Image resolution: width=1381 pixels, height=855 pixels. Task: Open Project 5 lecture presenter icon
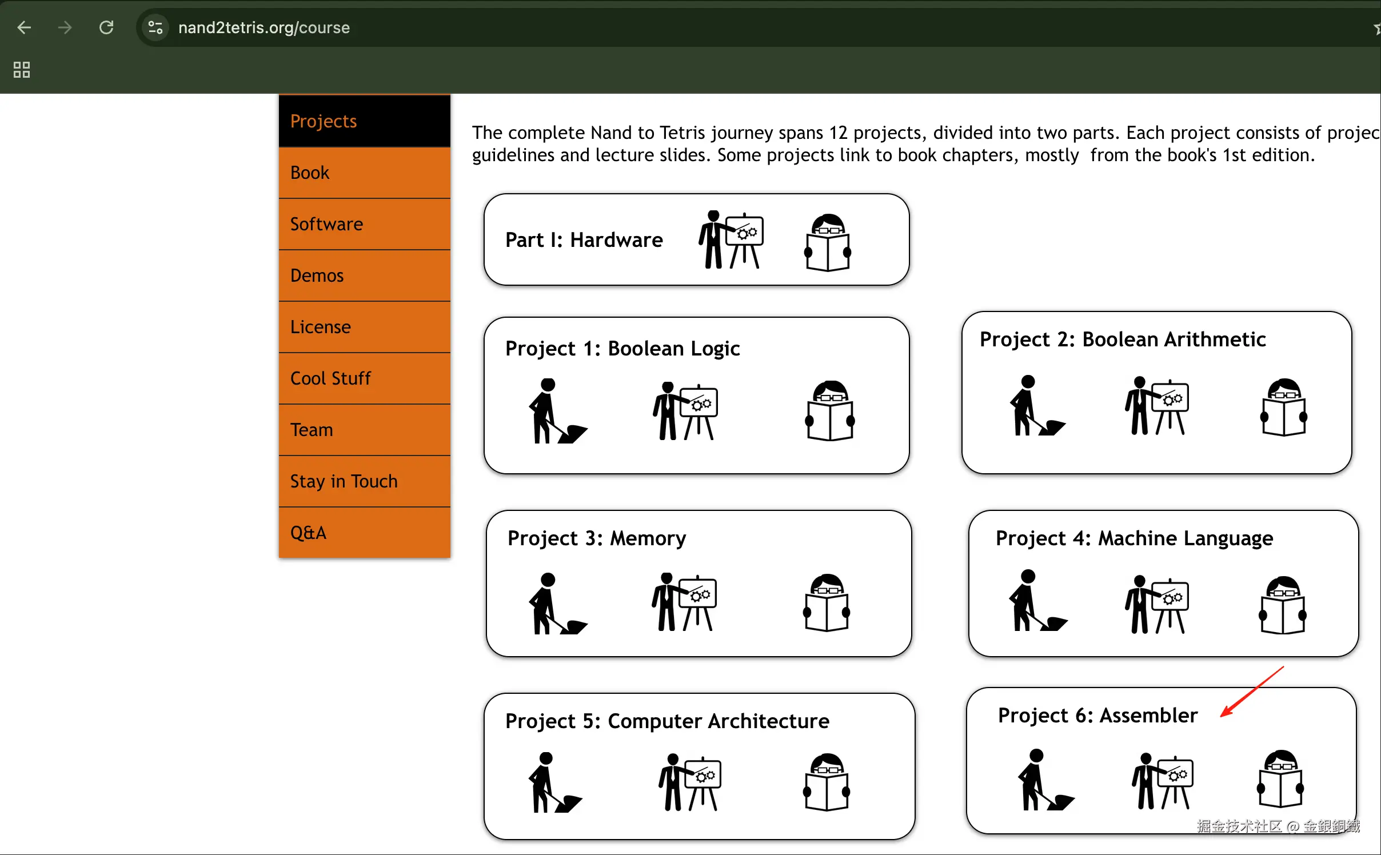689,782
